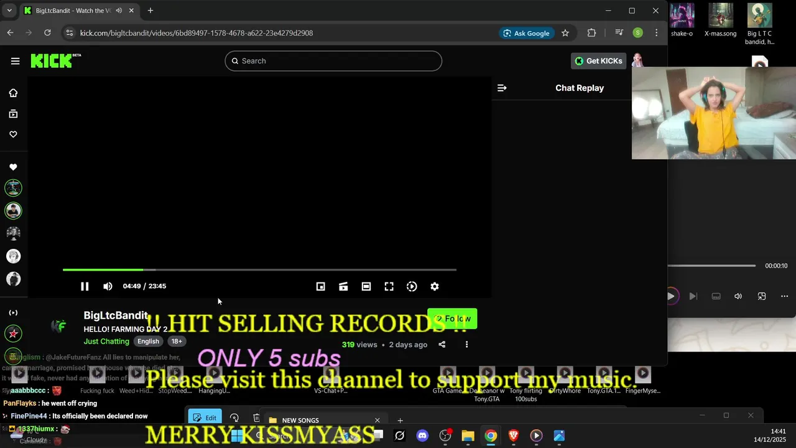Close the BigLtcBandit tab
Viewport: 796px width, 448px height.
(x=131, y=11)
